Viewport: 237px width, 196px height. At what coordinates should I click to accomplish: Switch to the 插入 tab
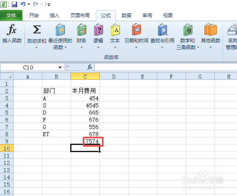tap(55, 16)
